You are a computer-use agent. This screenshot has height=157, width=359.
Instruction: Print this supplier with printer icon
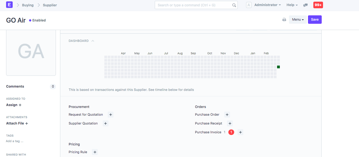click(x=284, y=20)
